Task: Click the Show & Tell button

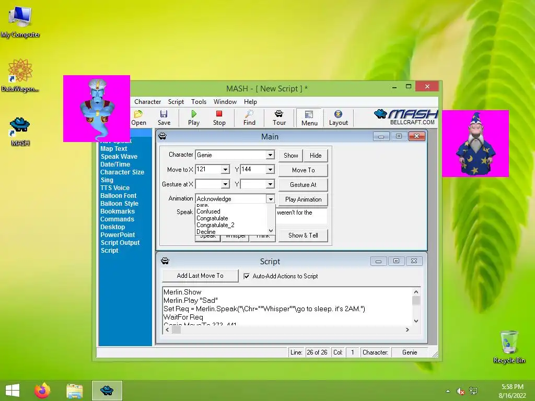Action: 304,235
